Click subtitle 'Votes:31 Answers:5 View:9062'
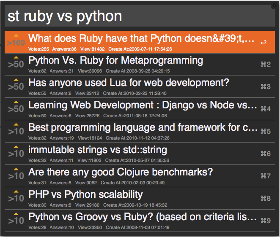Viewport: 280px width, 237px height. (63, 183)
